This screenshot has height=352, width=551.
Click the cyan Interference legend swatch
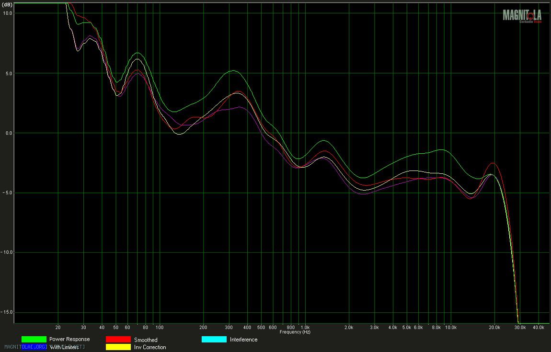(x=214, y=340)
